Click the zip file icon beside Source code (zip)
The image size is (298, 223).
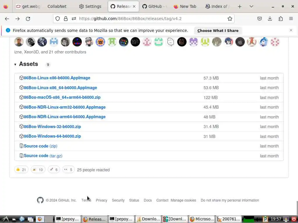pos(21,146)
